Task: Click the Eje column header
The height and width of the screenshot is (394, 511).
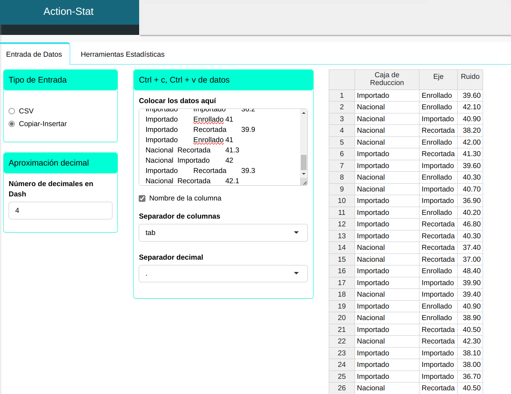Action: [x=438, y=77]
